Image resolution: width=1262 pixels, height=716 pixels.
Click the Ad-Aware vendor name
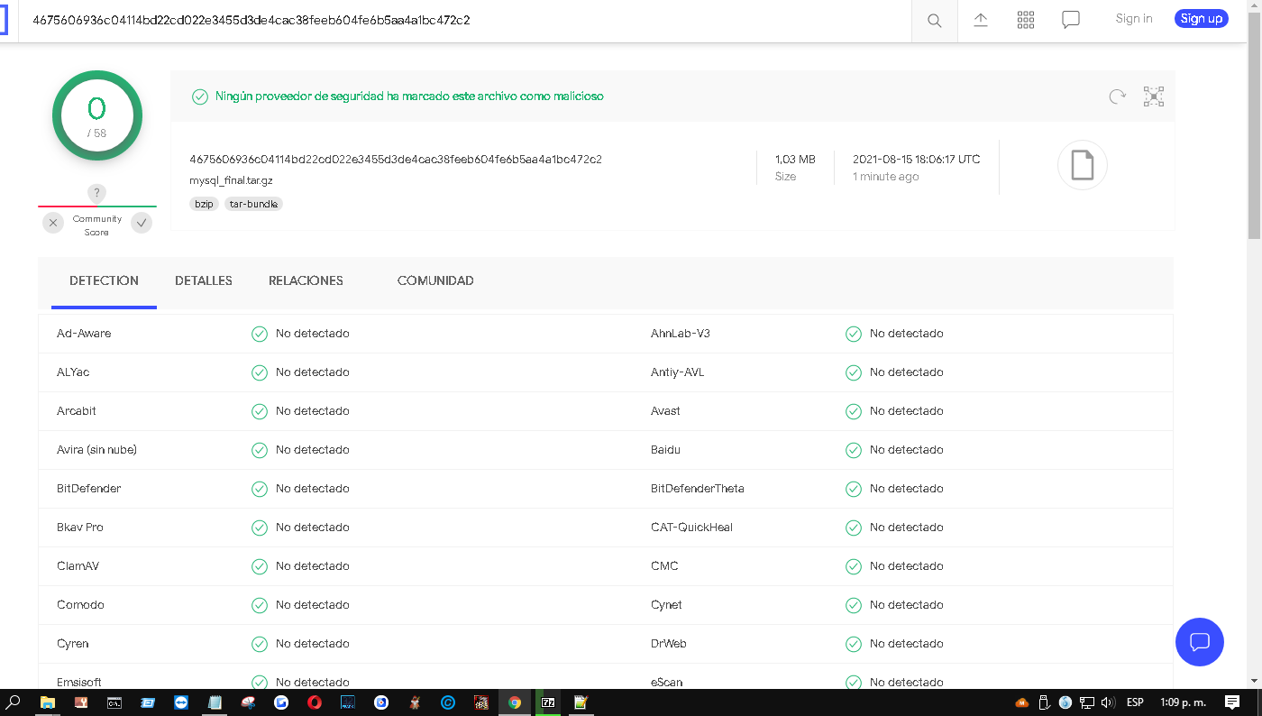(x=84, y=334)
